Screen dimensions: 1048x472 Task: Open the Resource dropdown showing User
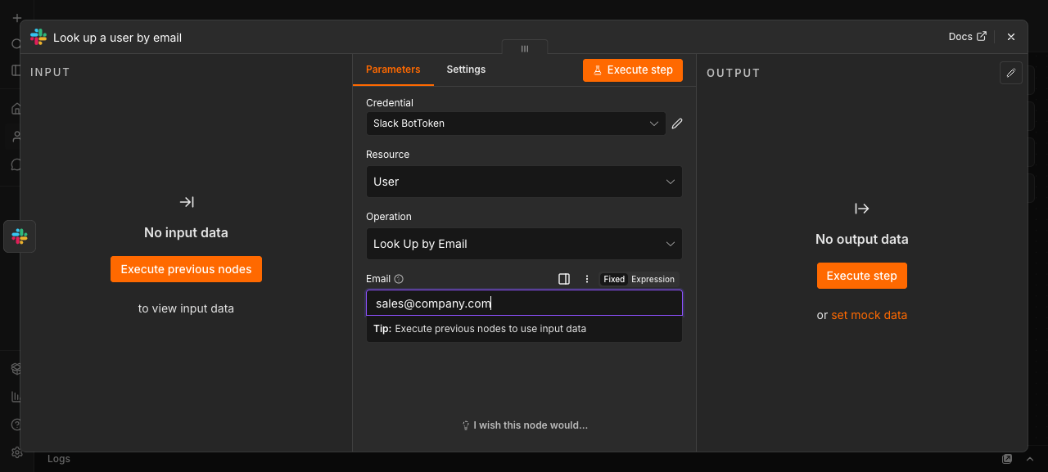pos(524,182)
